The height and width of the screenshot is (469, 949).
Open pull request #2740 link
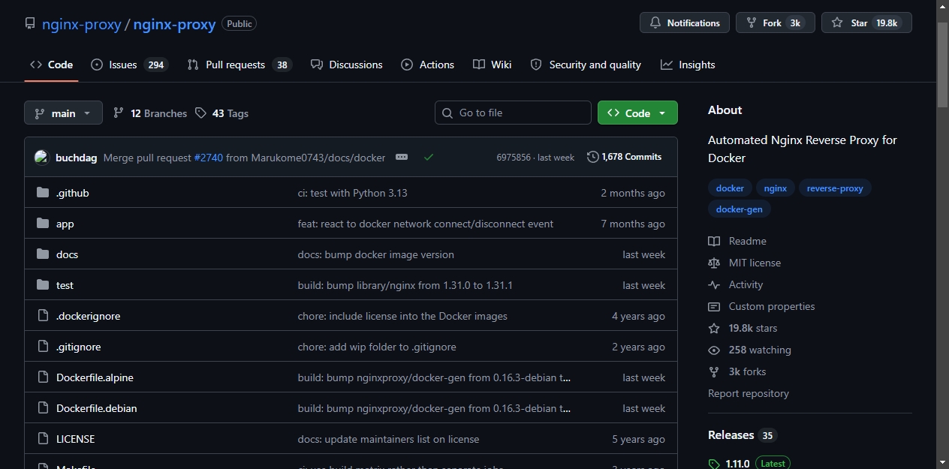(208, 158)
